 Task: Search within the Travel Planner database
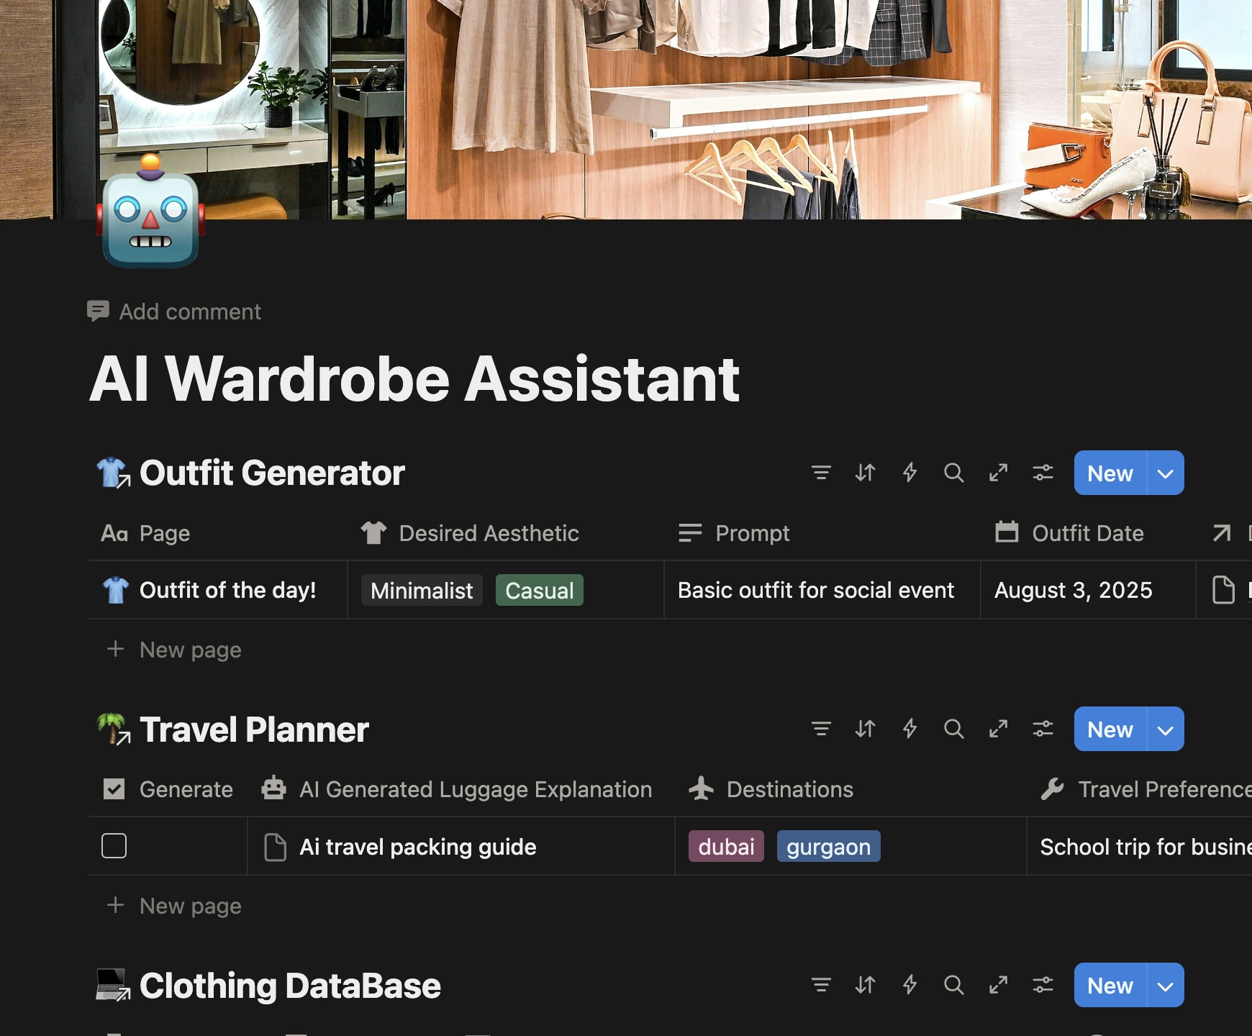954,729
